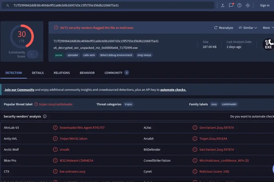Click the CrowdStrike Falcon detection alert icon

point(195,160)
